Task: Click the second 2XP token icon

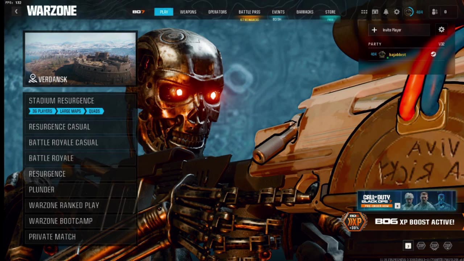Action: click(434, 246)
